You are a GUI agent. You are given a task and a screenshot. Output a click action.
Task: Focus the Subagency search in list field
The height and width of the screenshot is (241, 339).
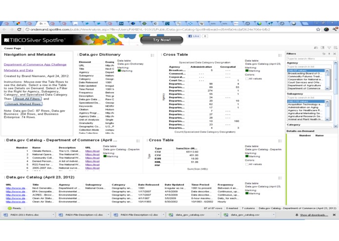(x=309, y=98)
